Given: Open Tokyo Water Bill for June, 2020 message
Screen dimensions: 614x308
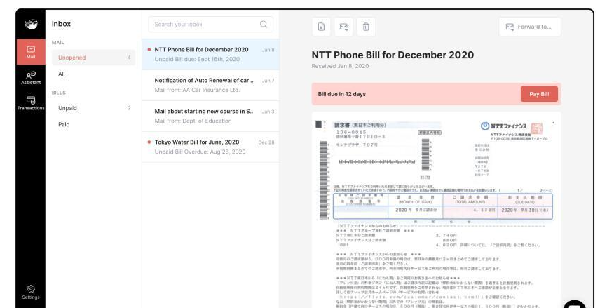Looking at the screenshot, I should point(211,147).
